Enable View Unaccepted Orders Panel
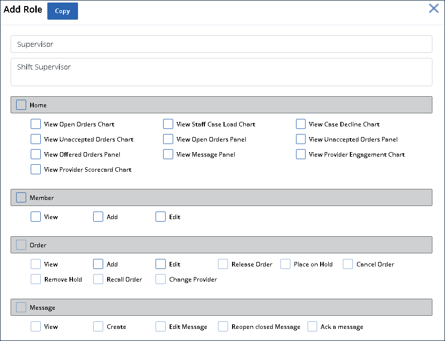Viewport: 445px width, 341px height. [301, 139]
